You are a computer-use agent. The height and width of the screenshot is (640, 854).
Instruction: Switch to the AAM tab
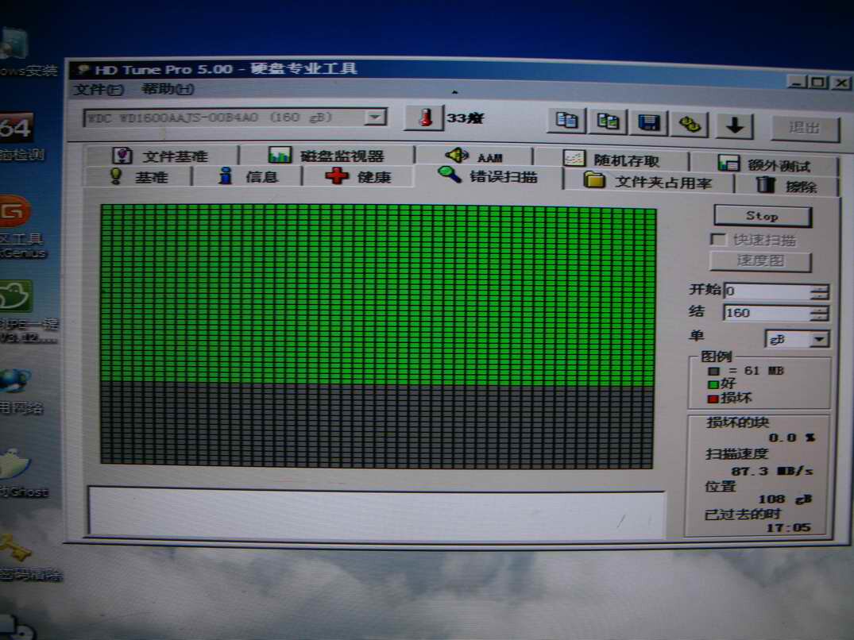point(473,156)
